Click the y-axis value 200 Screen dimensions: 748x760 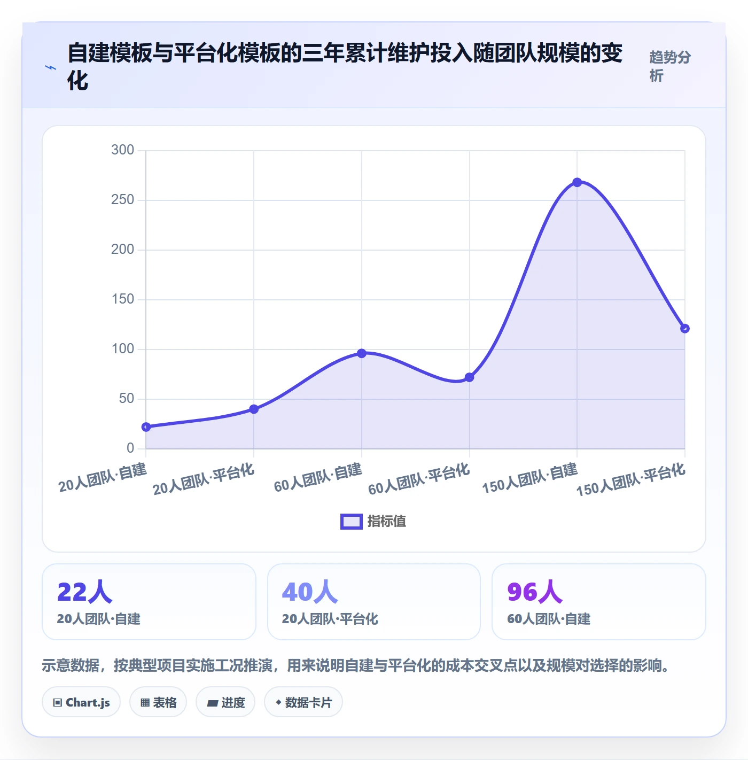[123, 249]
